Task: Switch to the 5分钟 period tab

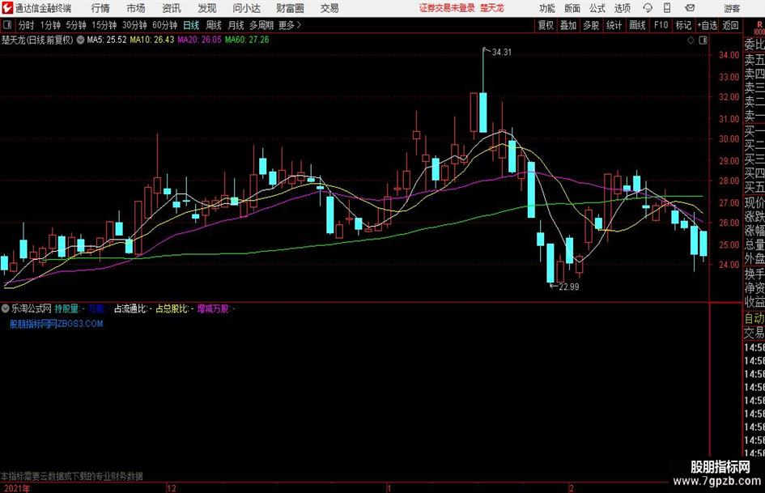Action: pos(75,25)
